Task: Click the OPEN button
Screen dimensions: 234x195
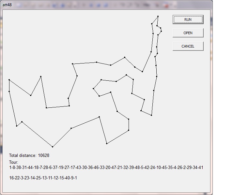Action: click(x=188, y=33)
